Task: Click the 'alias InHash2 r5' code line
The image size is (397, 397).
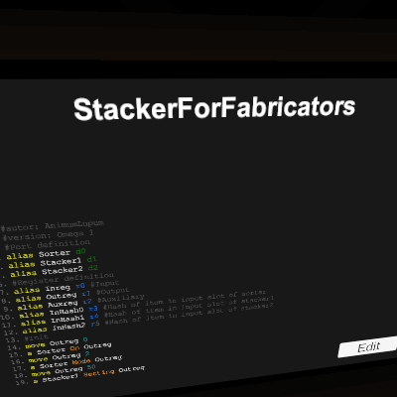Action: (62, 329)
